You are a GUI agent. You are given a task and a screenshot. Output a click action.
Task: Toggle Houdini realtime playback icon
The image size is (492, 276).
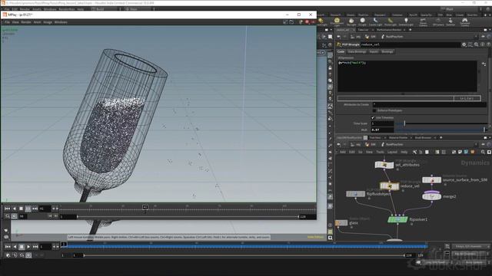(28, 255)
